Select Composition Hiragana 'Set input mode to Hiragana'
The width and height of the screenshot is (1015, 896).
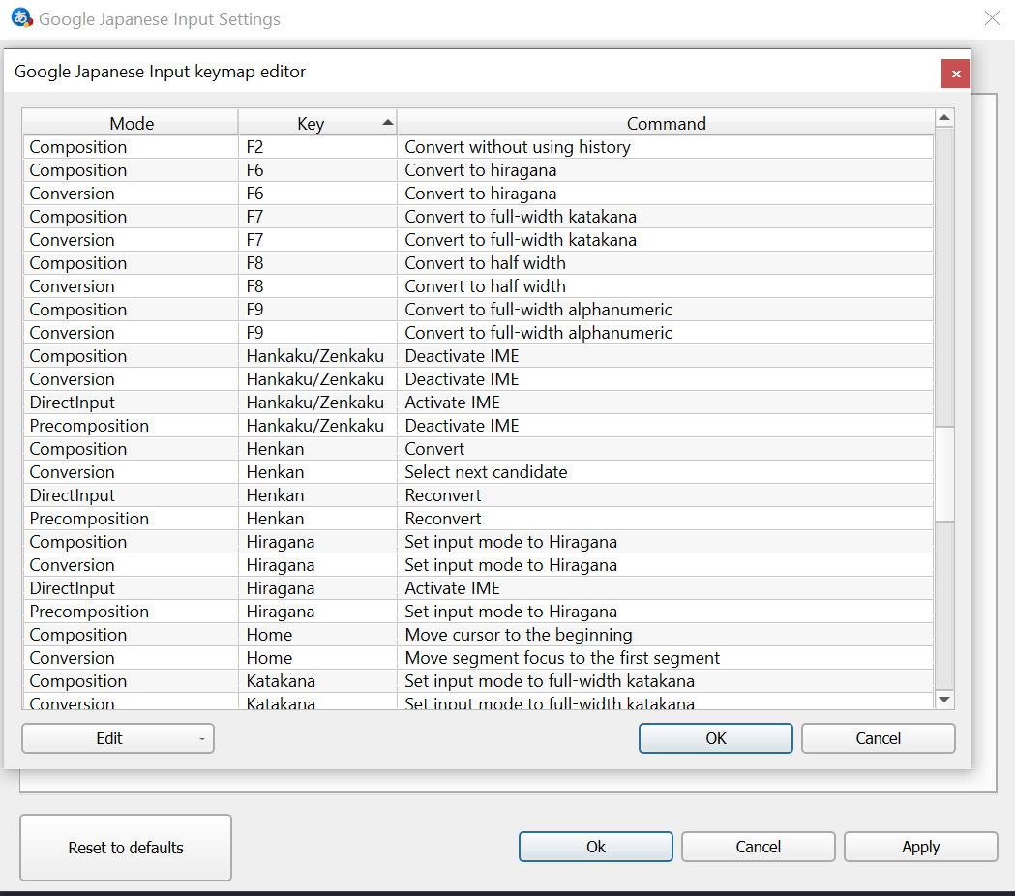coord(666,542)
